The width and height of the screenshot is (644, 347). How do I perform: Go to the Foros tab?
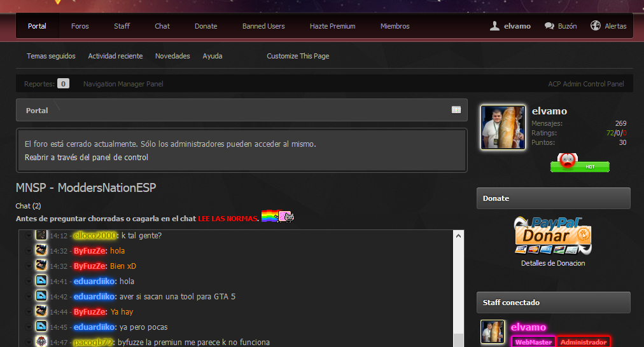[x=80, y=26]
